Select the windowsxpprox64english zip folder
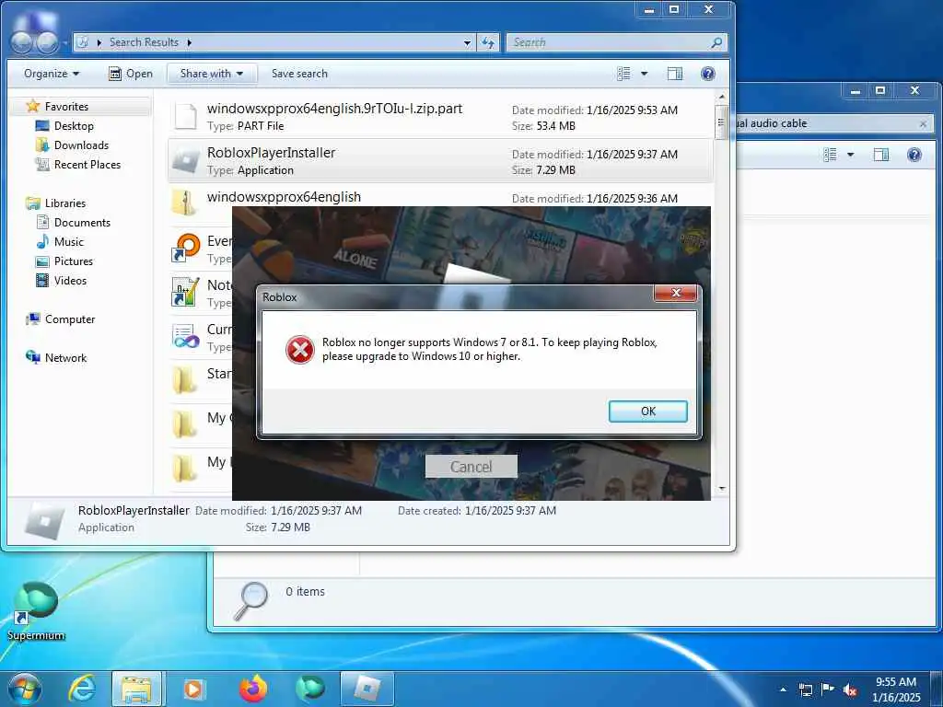 [440, 197]
